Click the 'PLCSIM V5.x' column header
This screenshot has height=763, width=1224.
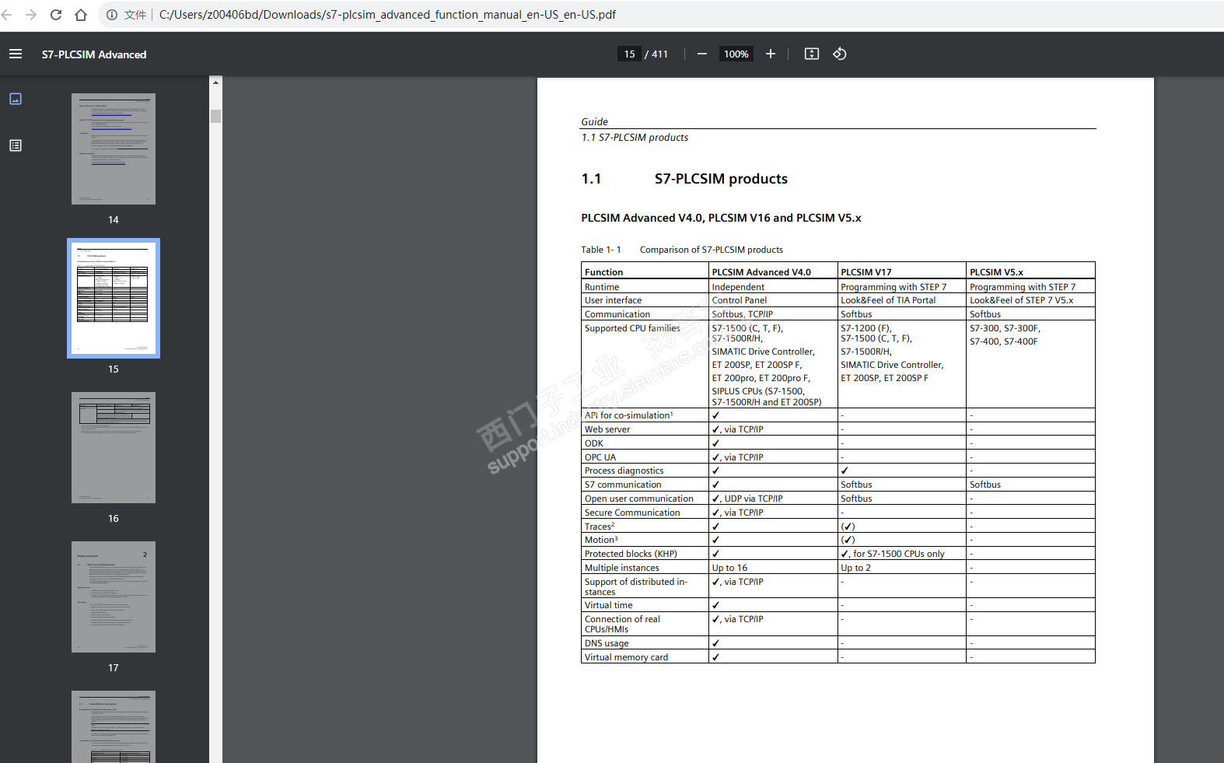click(x=997, y=272)
